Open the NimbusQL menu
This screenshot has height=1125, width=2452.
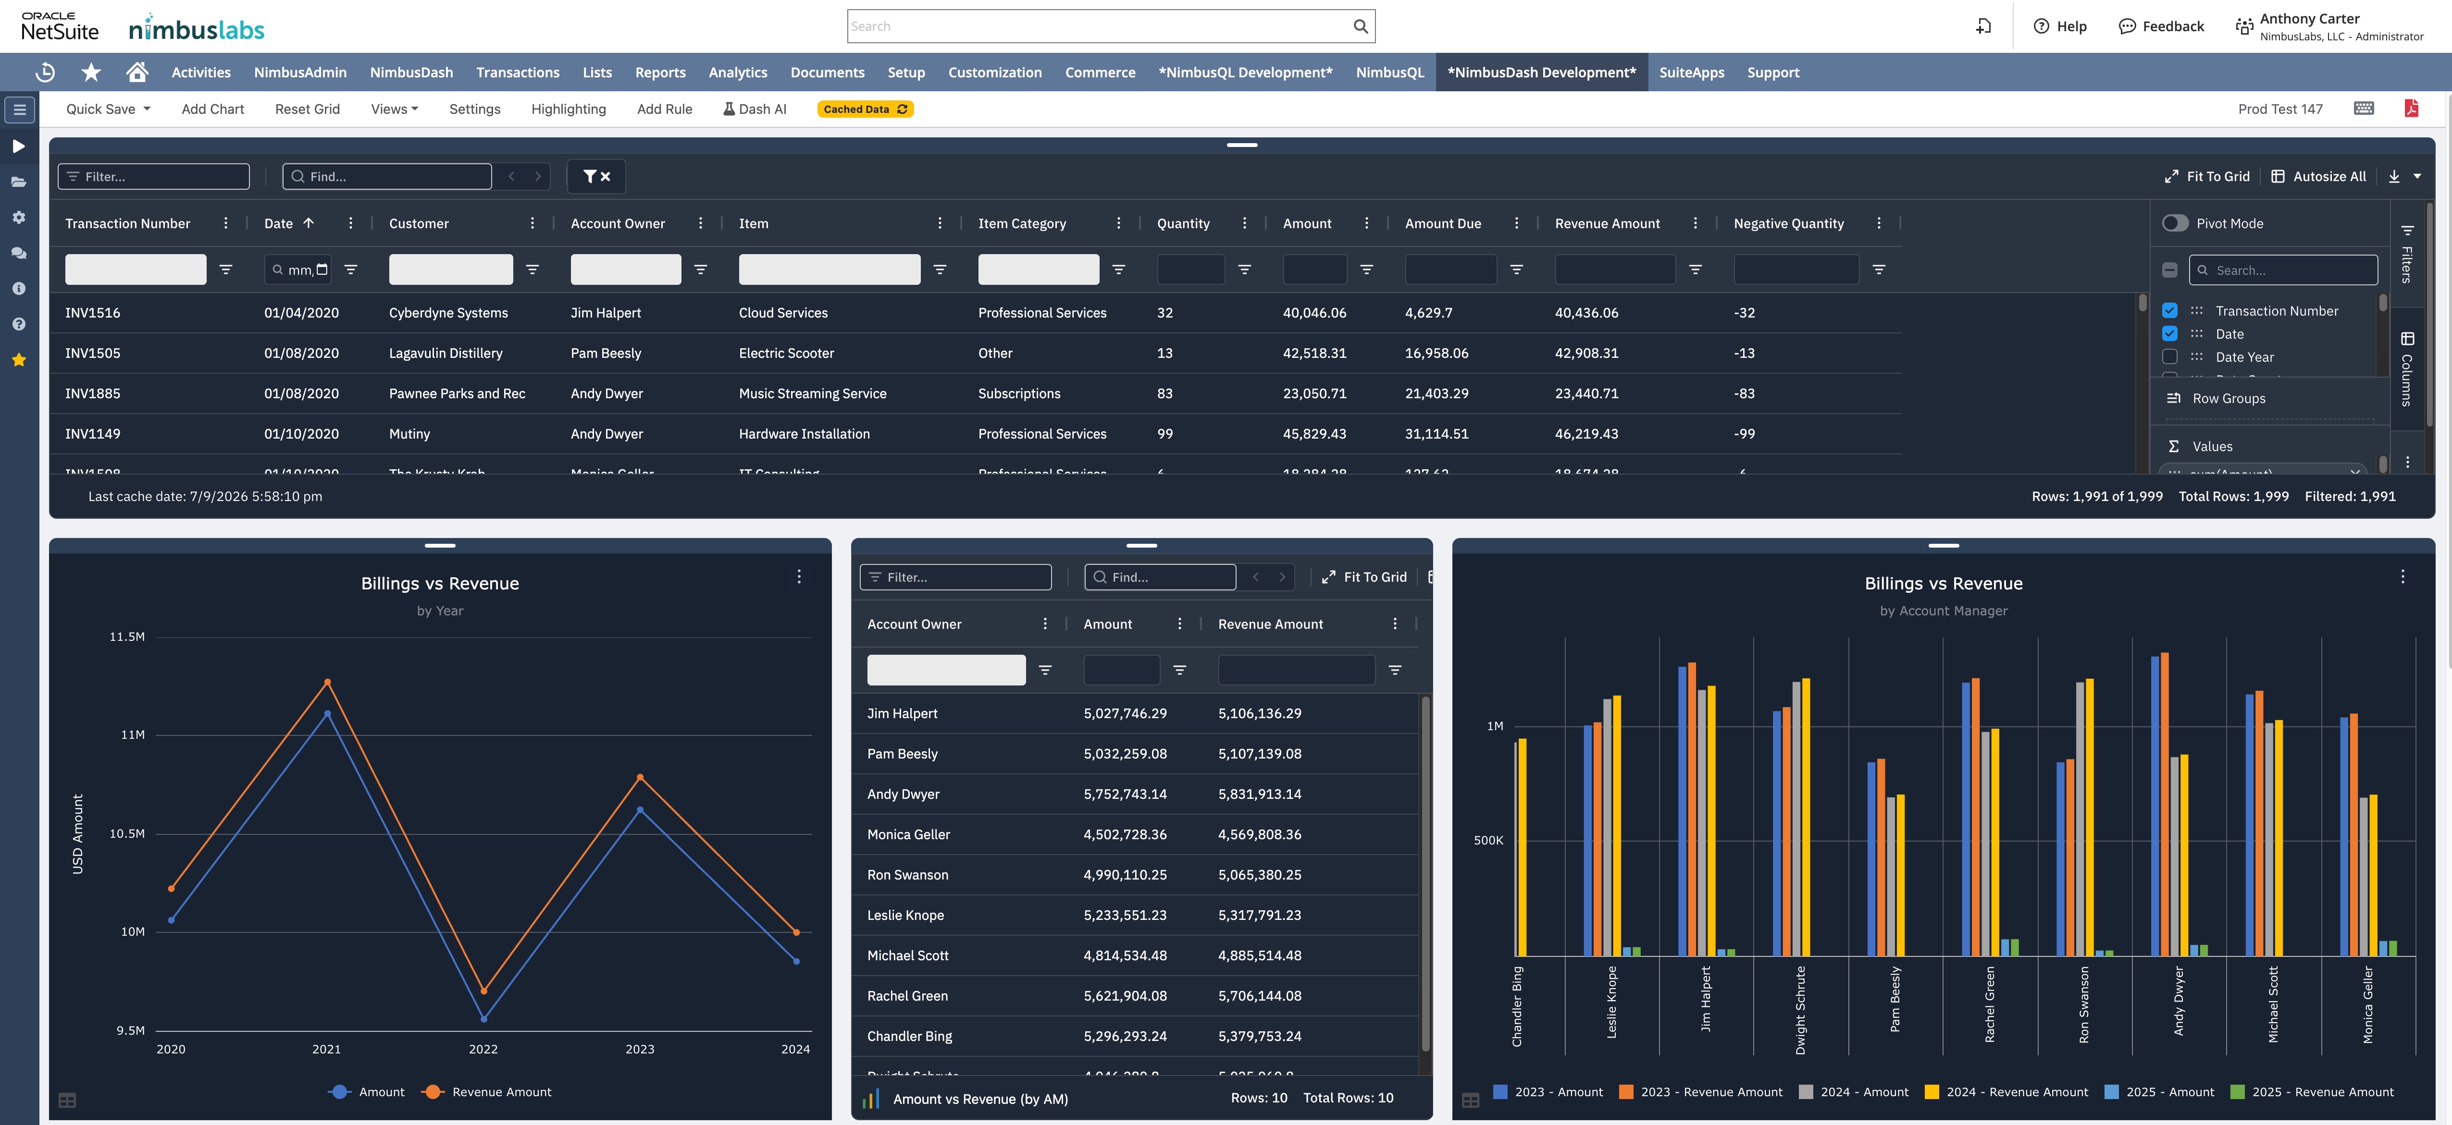1390,73
